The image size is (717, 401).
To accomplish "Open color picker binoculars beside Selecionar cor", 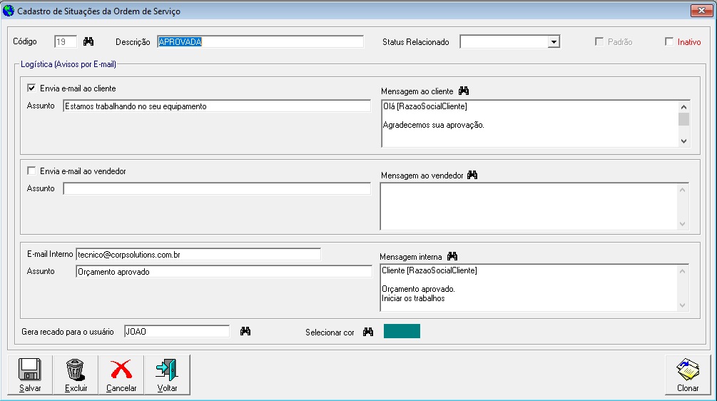I will 368,332.
